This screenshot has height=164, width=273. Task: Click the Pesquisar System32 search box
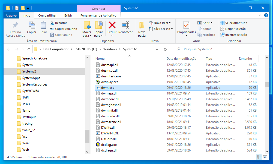[x=219, y=49]
